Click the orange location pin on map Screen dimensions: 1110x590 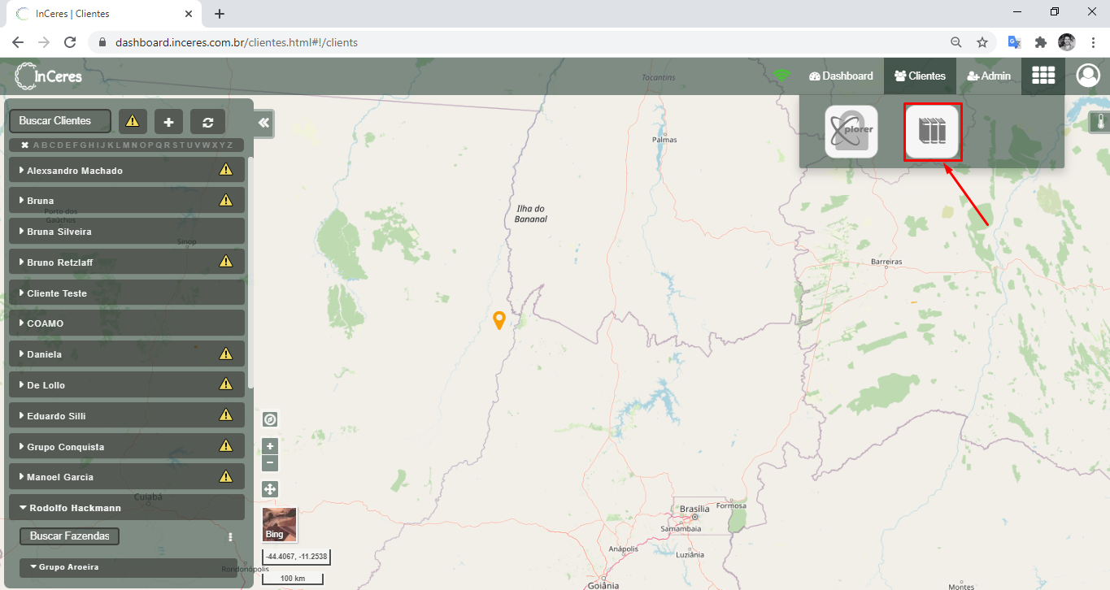point(499,320)
